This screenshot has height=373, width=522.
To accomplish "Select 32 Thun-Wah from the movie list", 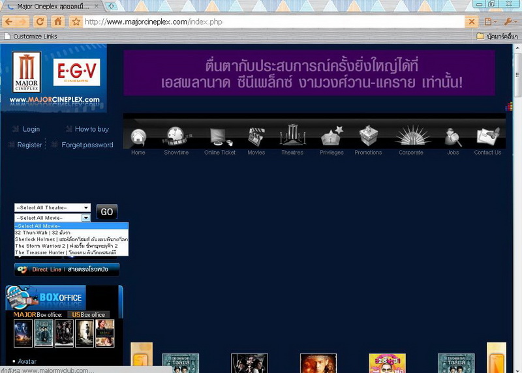I will coord(71,233).
